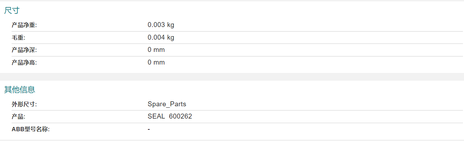Click the 0 mm value beside 产品净高
Screen dimensions: 464x141
156,62
